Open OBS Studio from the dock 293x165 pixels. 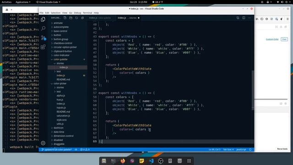pyautogui.click(x=161, y=161)
